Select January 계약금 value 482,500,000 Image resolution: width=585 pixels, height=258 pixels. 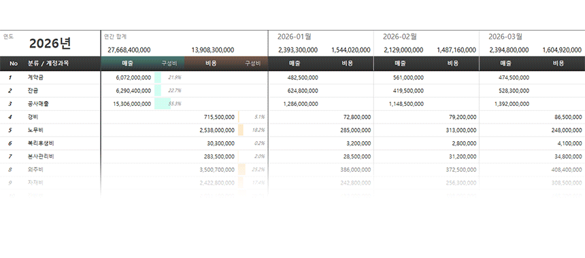(303, 77)
